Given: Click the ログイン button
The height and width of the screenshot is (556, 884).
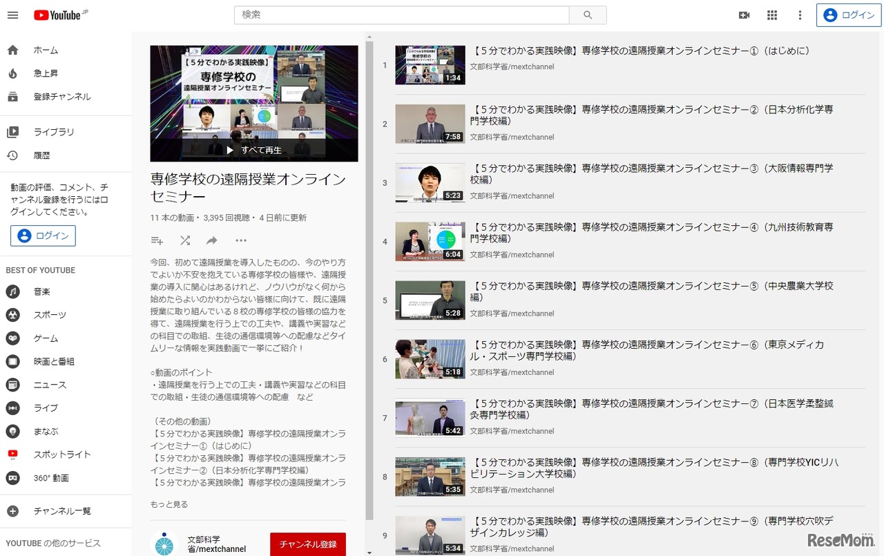Looking at the screenshot, I should (848, 15).
